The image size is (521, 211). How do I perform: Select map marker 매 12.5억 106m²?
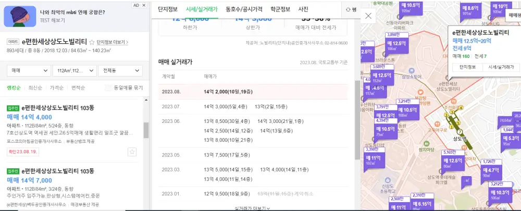pyautogui.click(x=396, y=45)
